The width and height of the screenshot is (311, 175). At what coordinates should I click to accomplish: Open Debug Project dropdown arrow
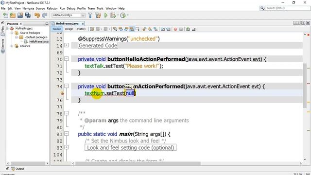[118, 15]
